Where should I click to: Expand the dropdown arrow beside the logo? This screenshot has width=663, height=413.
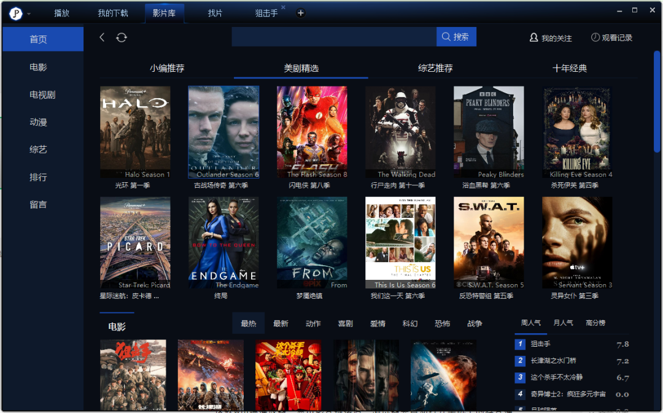pos(29,14)
